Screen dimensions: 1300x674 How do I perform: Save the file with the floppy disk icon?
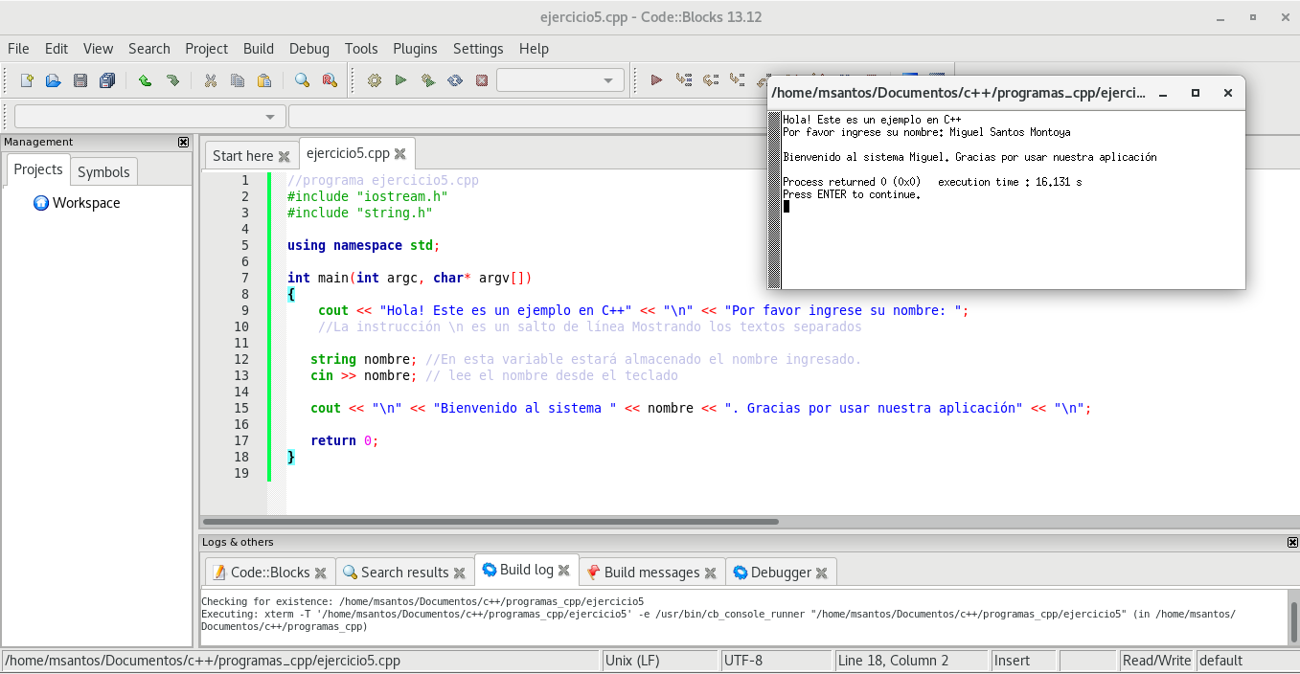point(80,80)
